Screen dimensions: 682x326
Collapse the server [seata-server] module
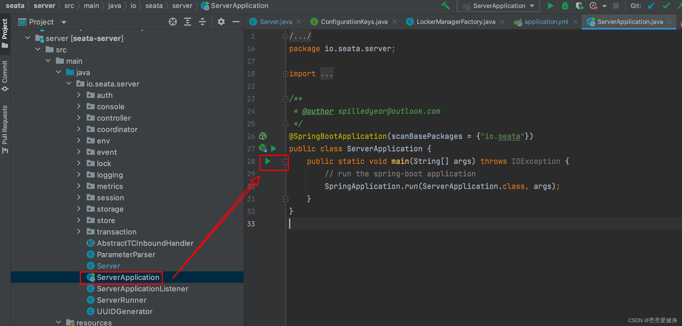pos(28,38)
